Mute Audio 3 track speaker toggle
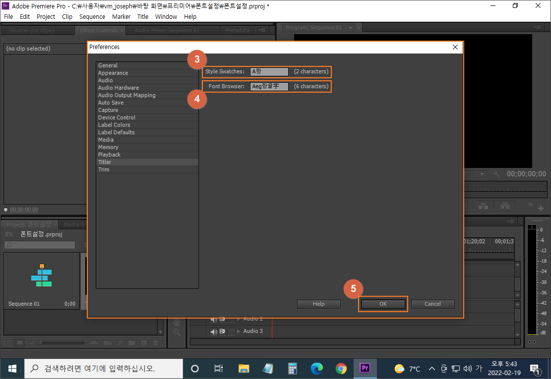Screen dimensions: 551x379 (x=214, y=331)
